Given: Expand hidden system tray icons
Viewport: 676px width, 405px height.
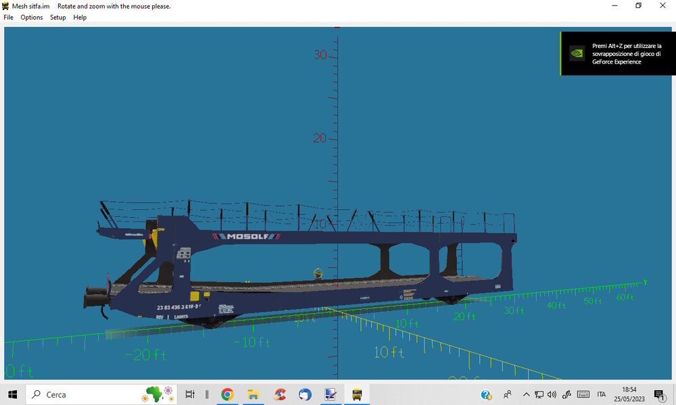Looking at the screenshot, I should (x=526, y=394).
